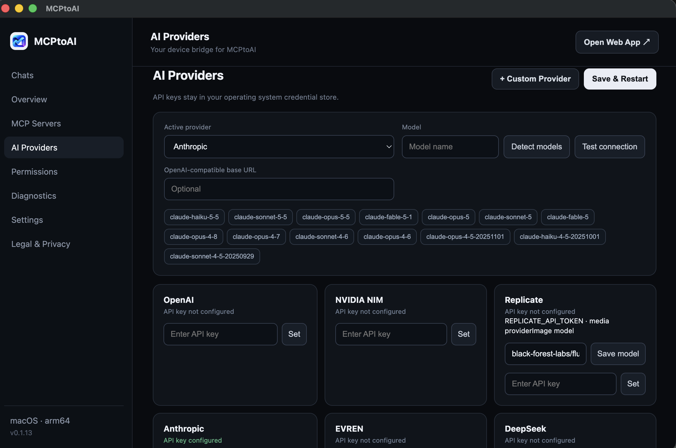The width and height of the screenshot is (676, 448).
Task: Select claude-sonnet-4-5-20250929 chip
Action: click(212, 256)
